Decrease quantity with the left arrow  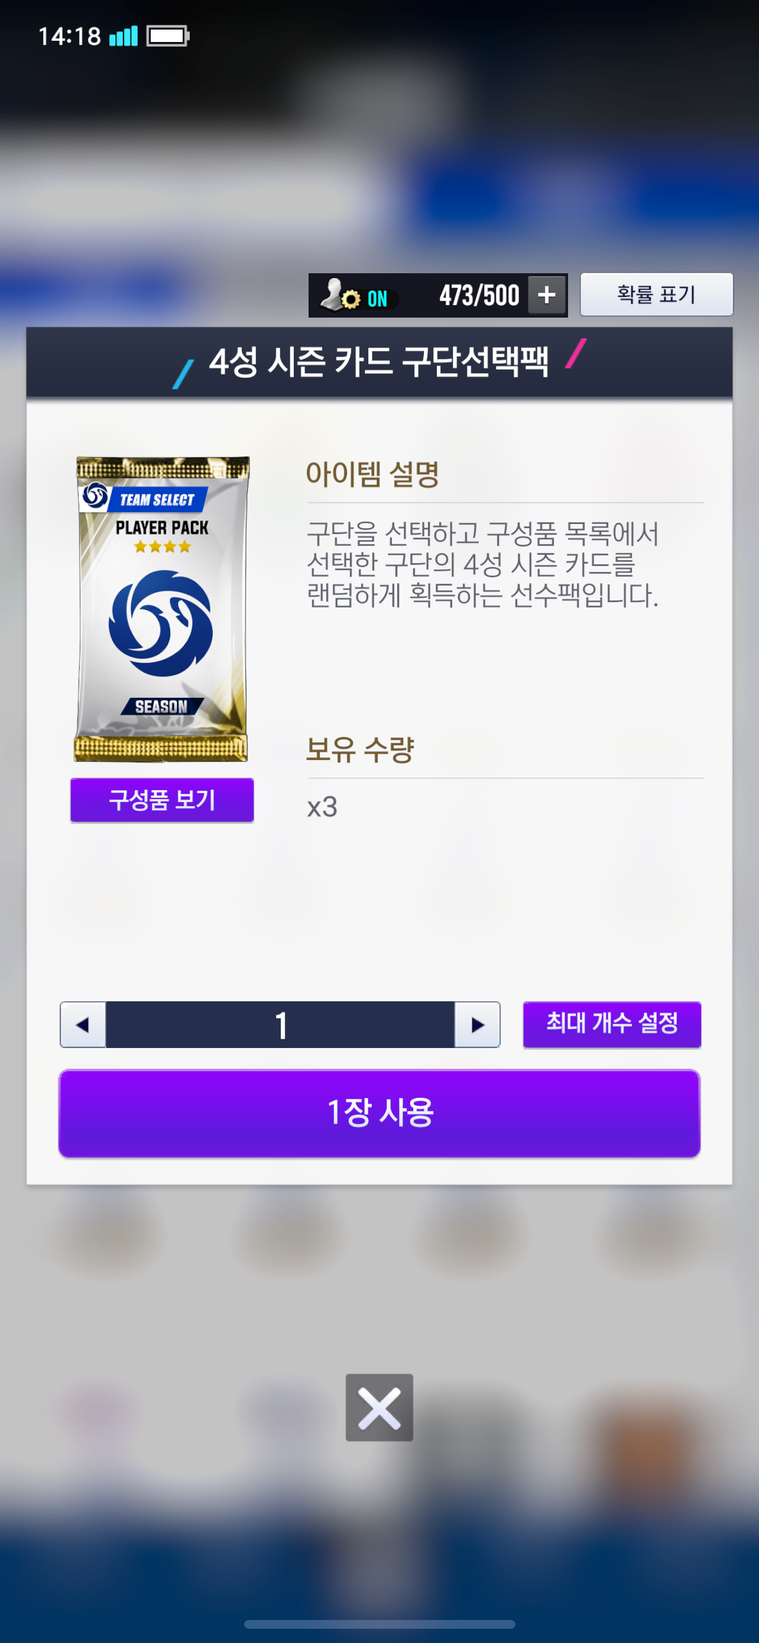[83, 1024]
